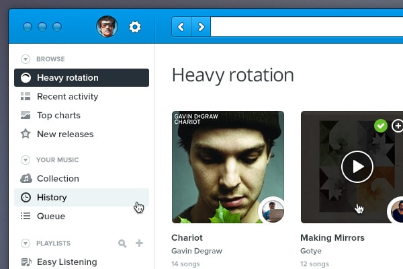403x269 pixels.
Task: Click the '12 songs' text
Action: (314, 264)
